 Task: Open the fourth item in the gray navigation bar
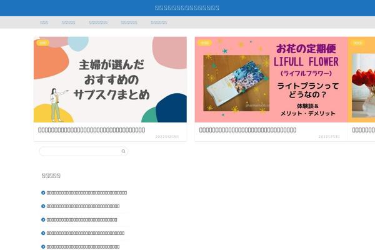click(129, 22)
